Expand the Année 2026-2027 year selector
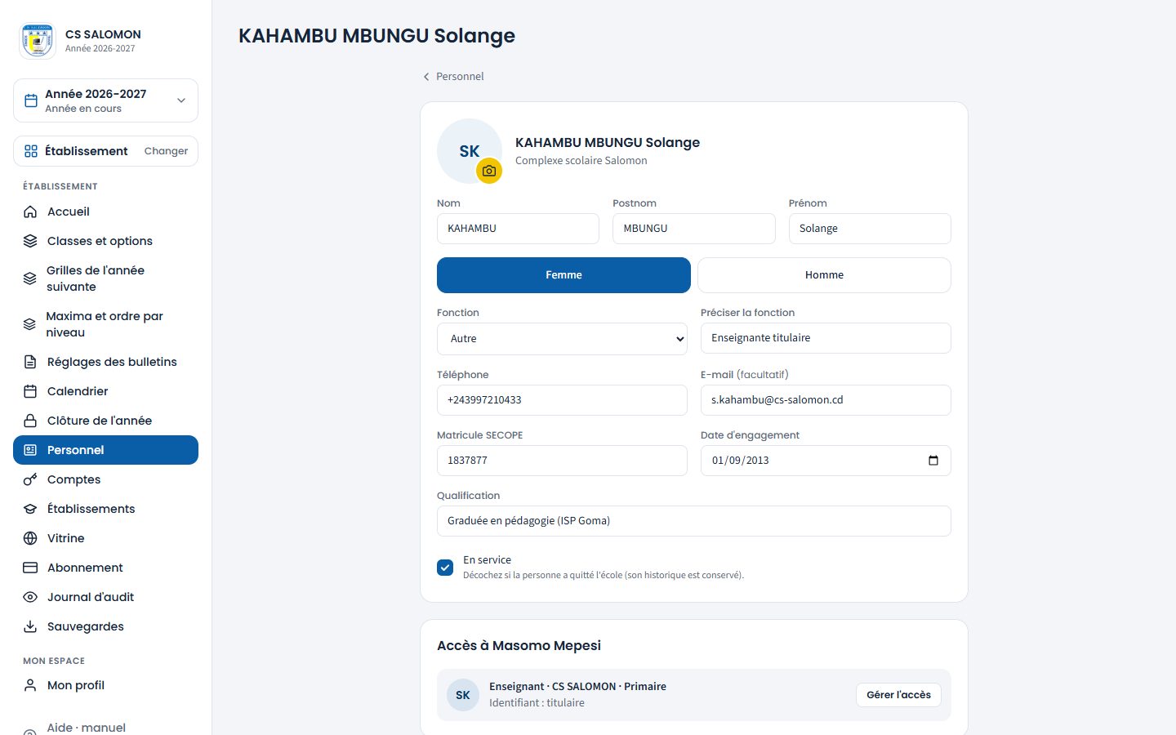The width and height of the screenshot is (1176, 735). (105, 100)
